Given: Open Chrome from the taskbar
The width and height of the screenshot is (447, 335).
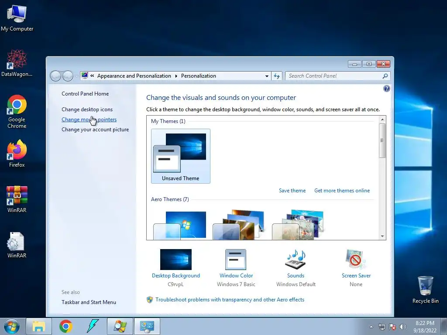Looking at the screenshot, I should click(x=66, y=326).
